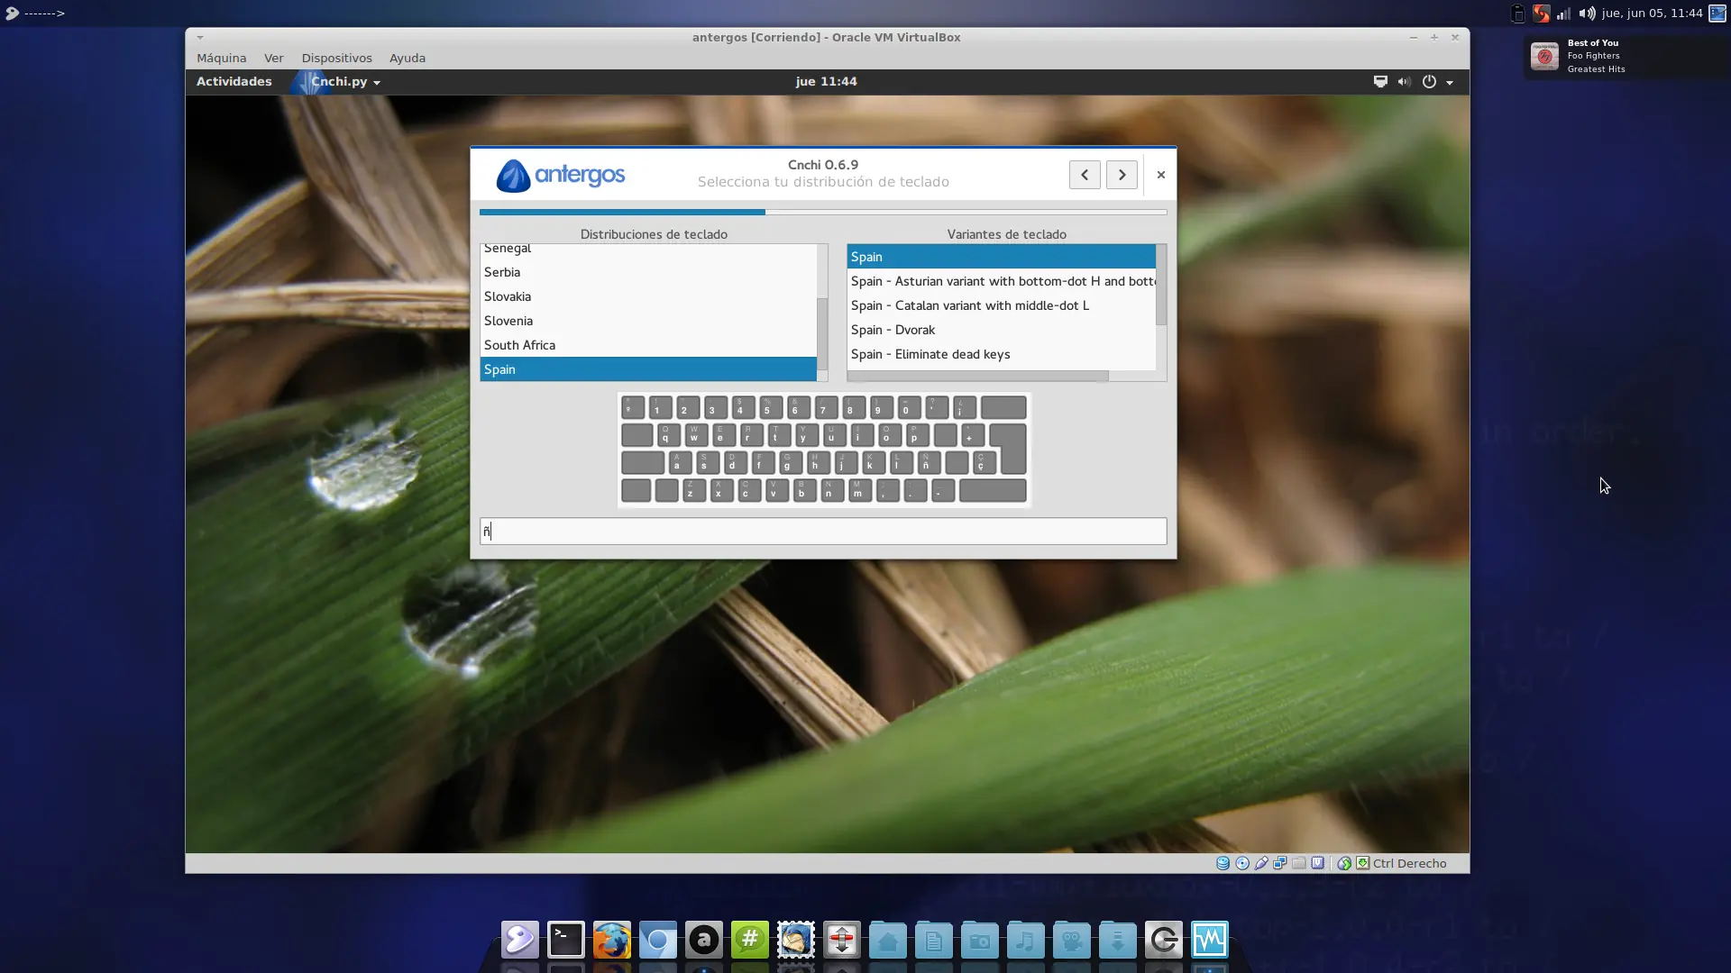Click the VirtualBox optical disc icon

(x=1242, y=863)
